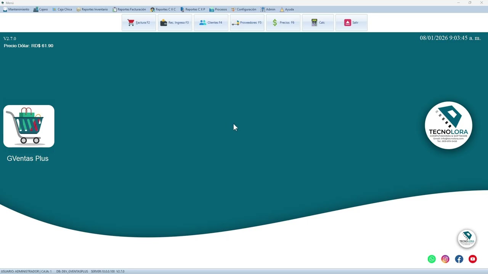488x274 pixels.
Task: Click the large Tecnolora circular logo
Action: tap(448, 125)
